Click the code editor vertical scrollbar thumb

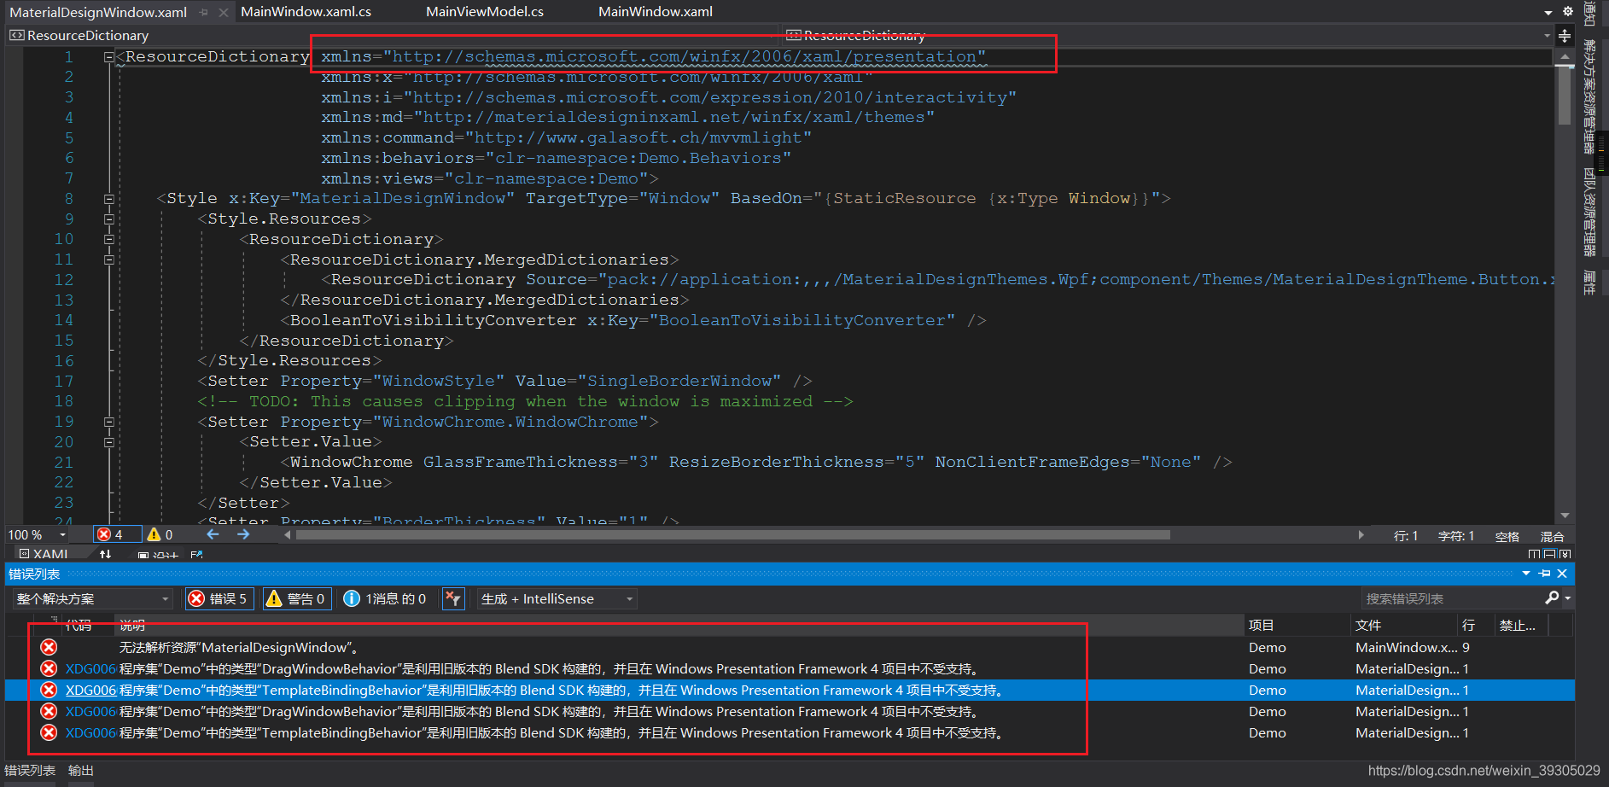(x=1565, y=94)
